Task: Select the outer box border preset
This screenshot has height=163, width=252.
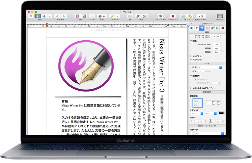Action: tap(214, 103)
